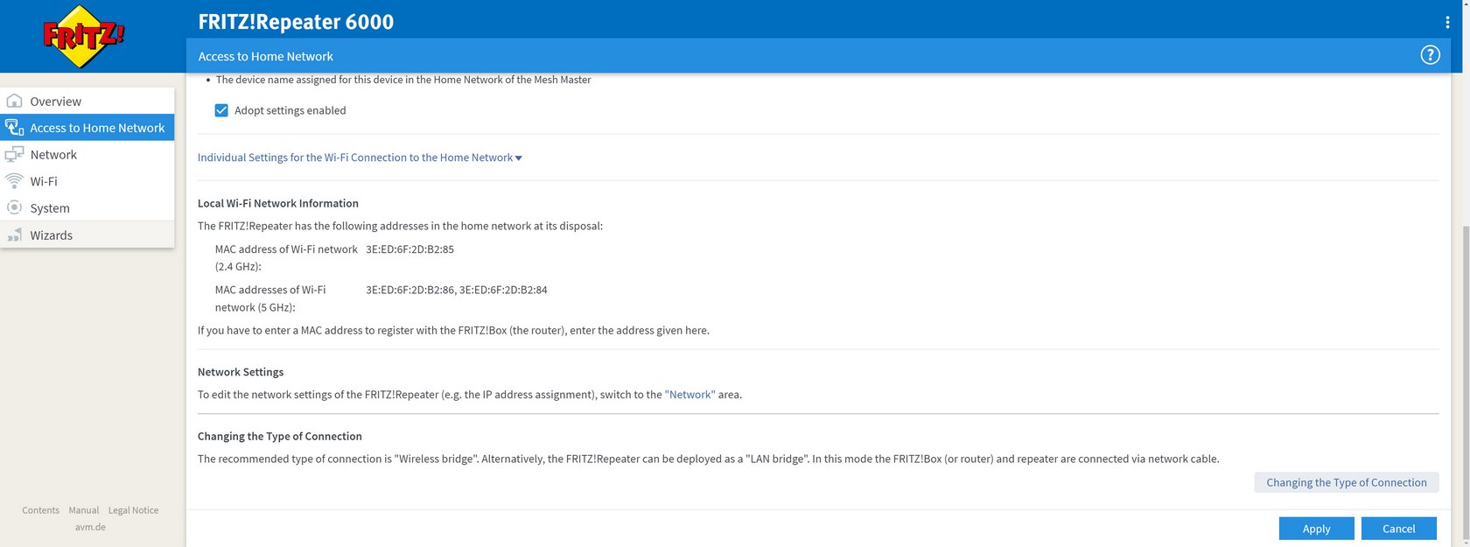Screen dimensions: 1470x547
Task: Open the Wi-Fi menu item
Action: [87, 181]
